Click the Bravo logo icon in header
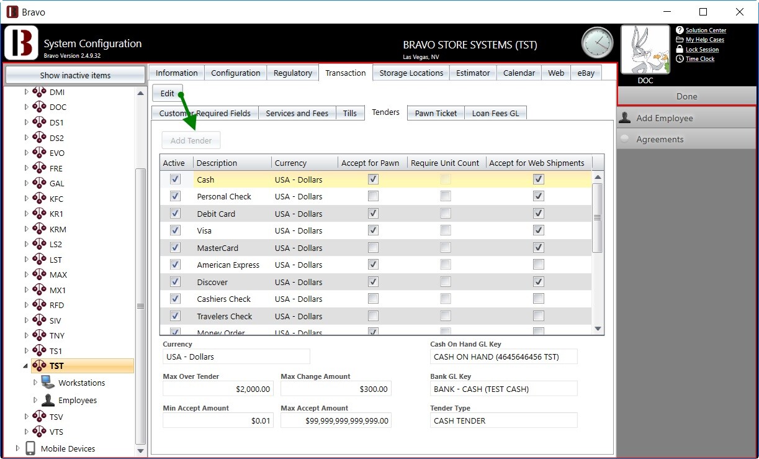Screen dimensions: 759x459 (x=21, y=43)
